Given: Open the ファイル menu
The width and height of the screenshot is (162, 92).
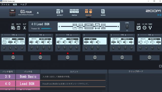Looking at the screenshot, I should click(5, 5).
